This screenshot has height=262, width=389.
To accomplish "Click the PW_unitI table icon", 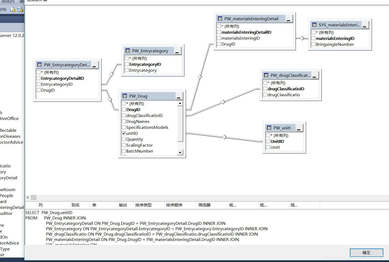I will (x=269, y=128).
